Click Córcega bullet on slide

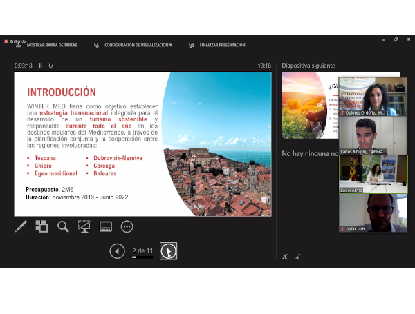pos(104,166)
